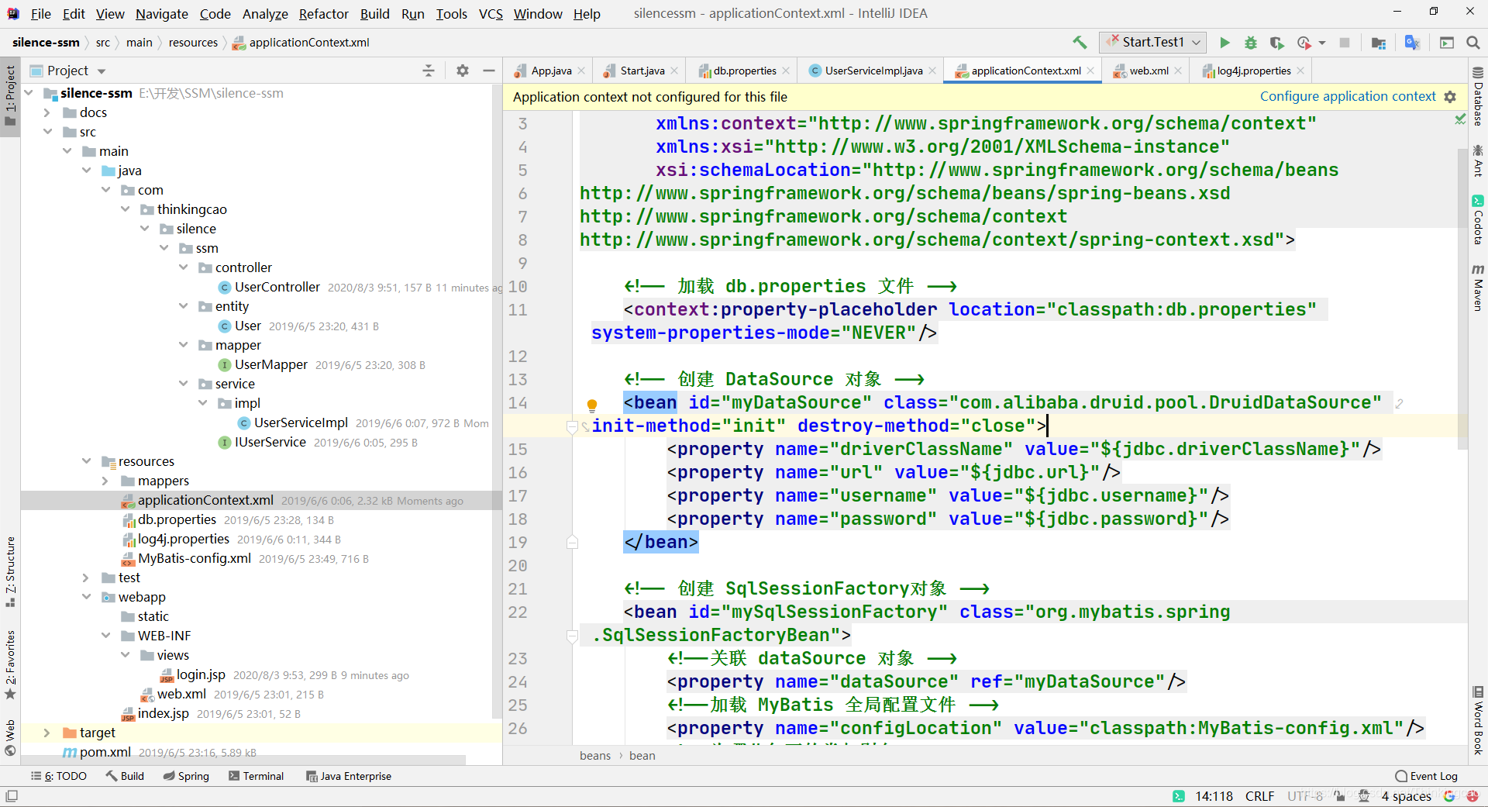Click the Google icon in the status bar
Viewport: 1488px width, 807px height.
click(1448, 796)
